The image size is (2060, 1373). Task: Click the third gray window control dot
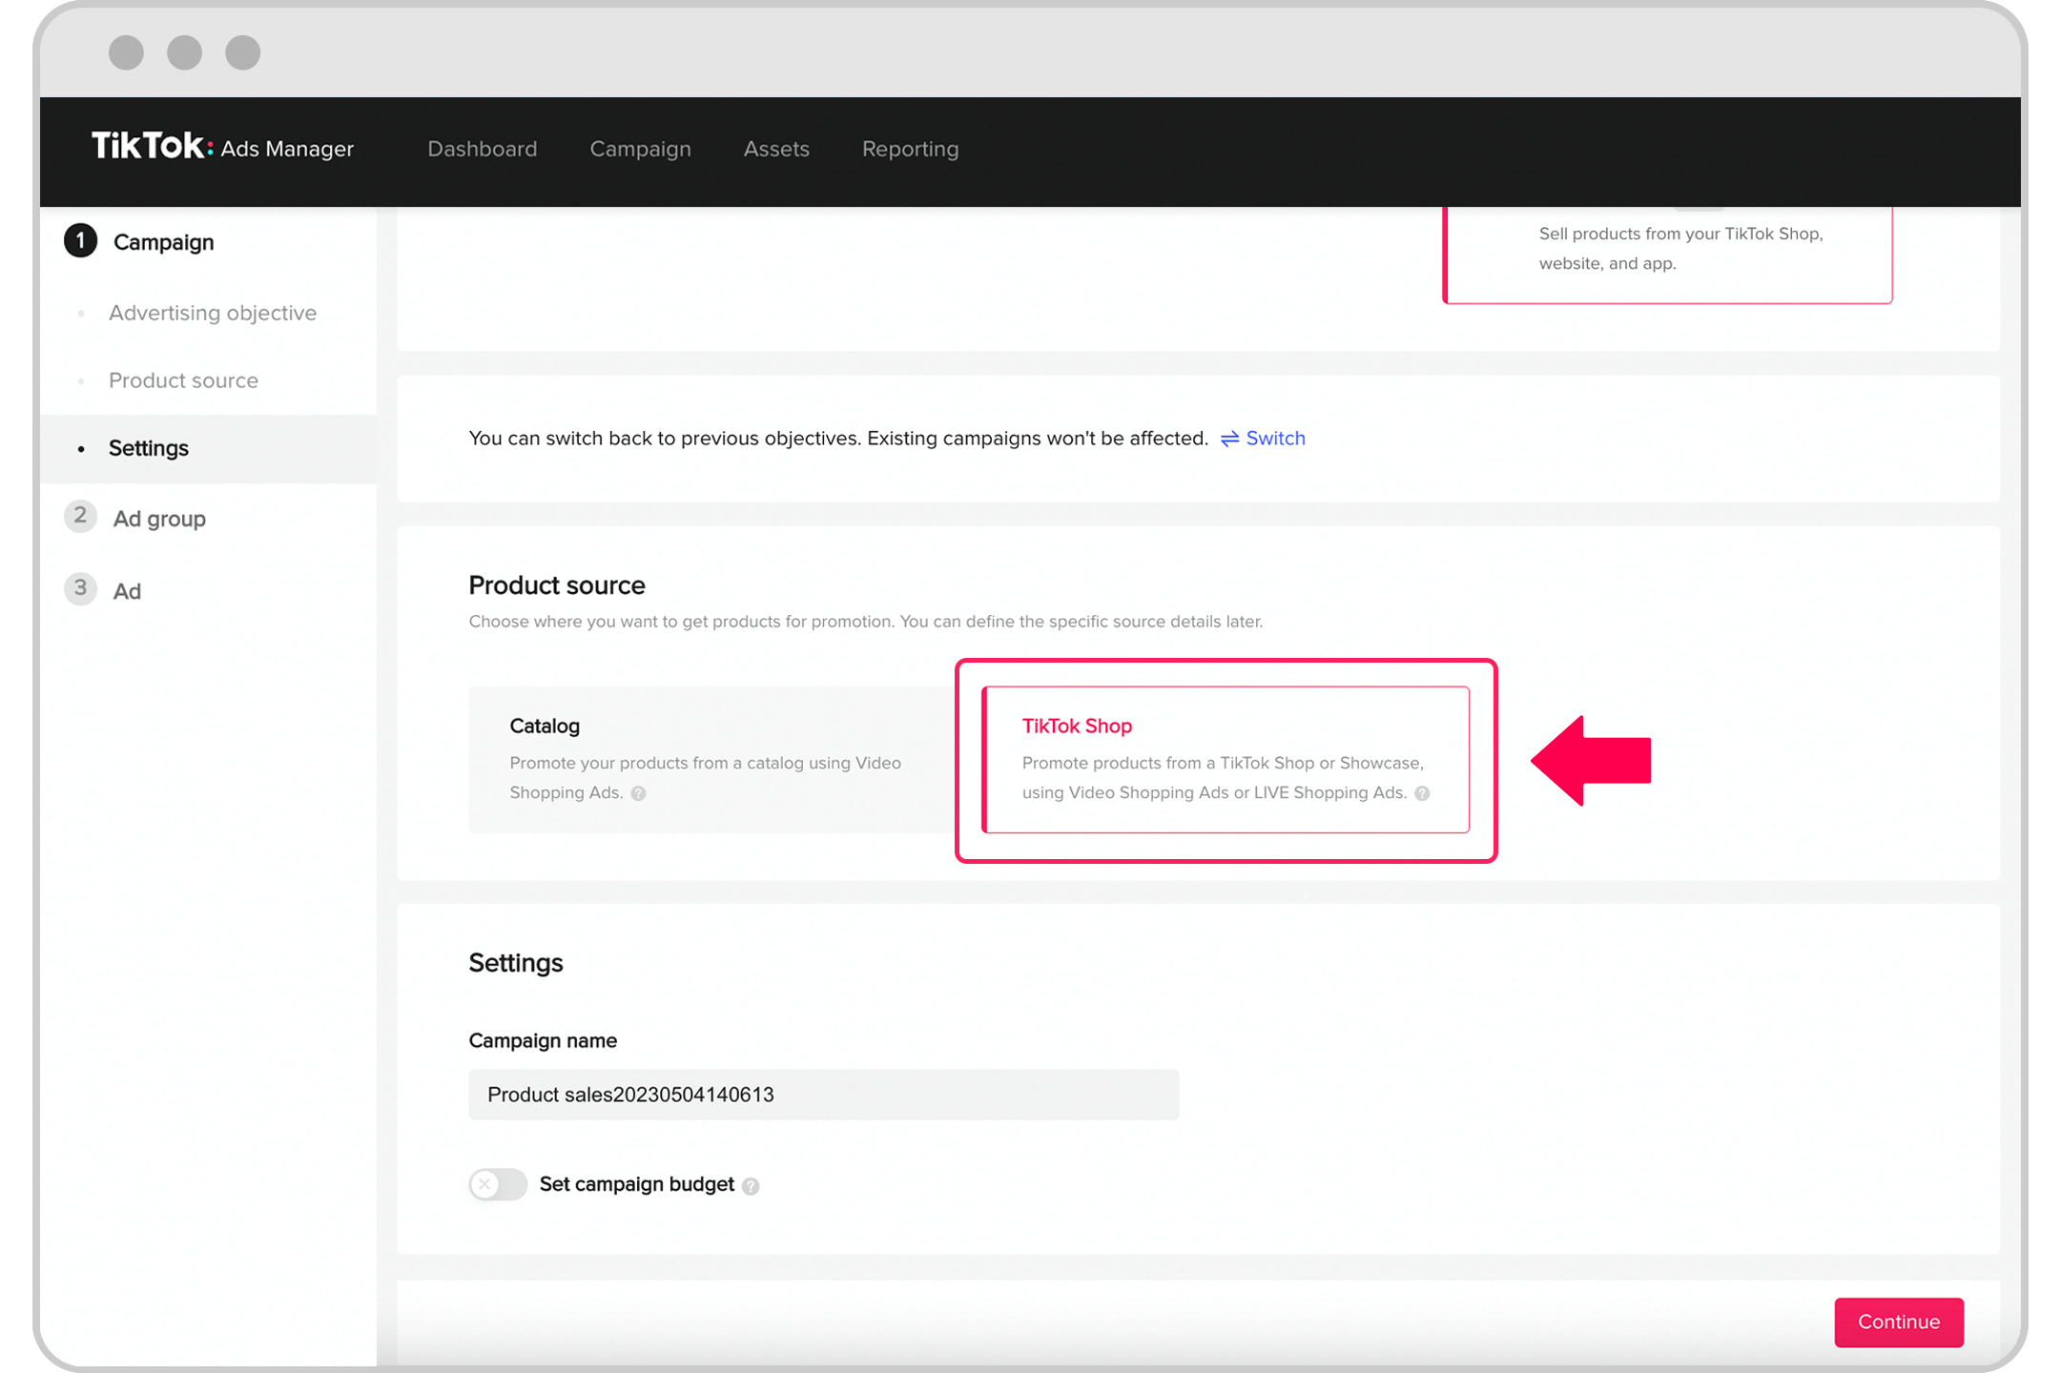coord(242,52)
